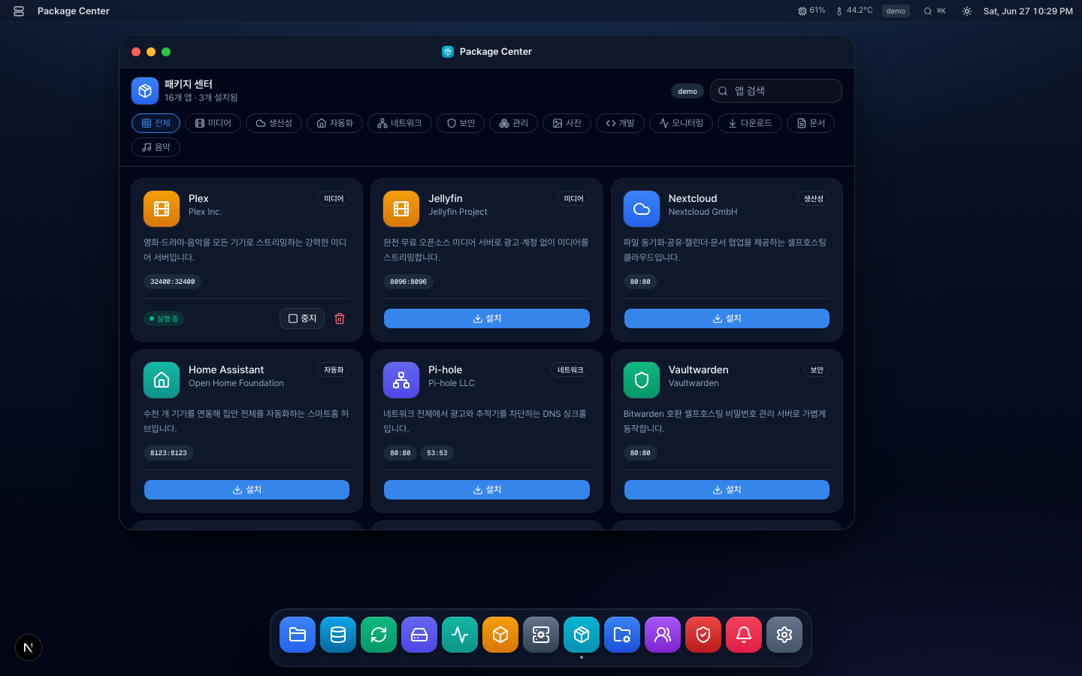Open the gray gear-in-frame dock icon

(x=541, y=635)
